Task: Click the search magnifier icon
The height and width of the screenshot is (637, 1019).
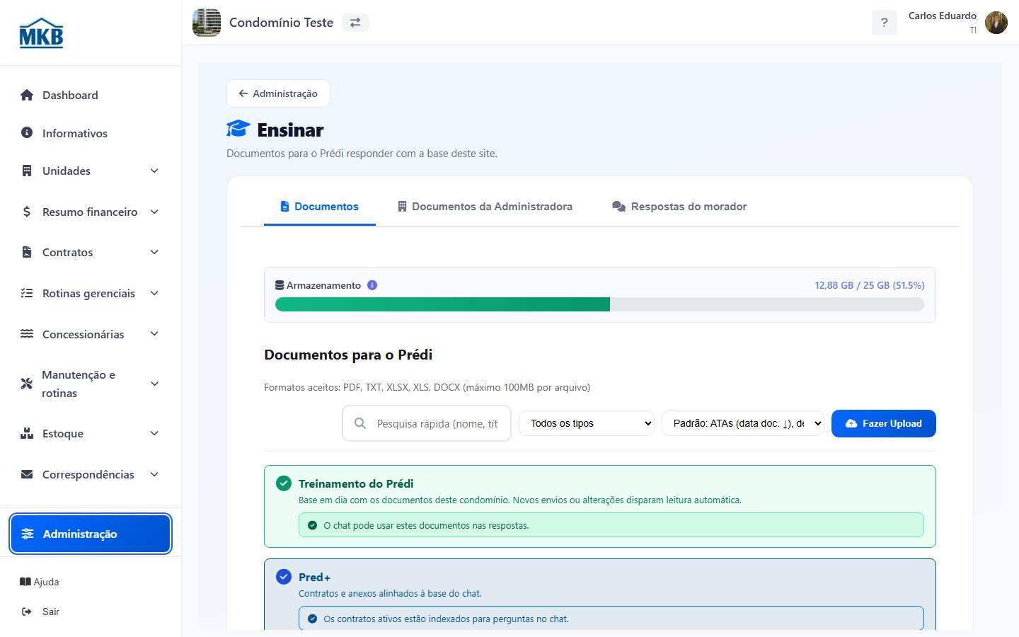Action: pos(360,423)
